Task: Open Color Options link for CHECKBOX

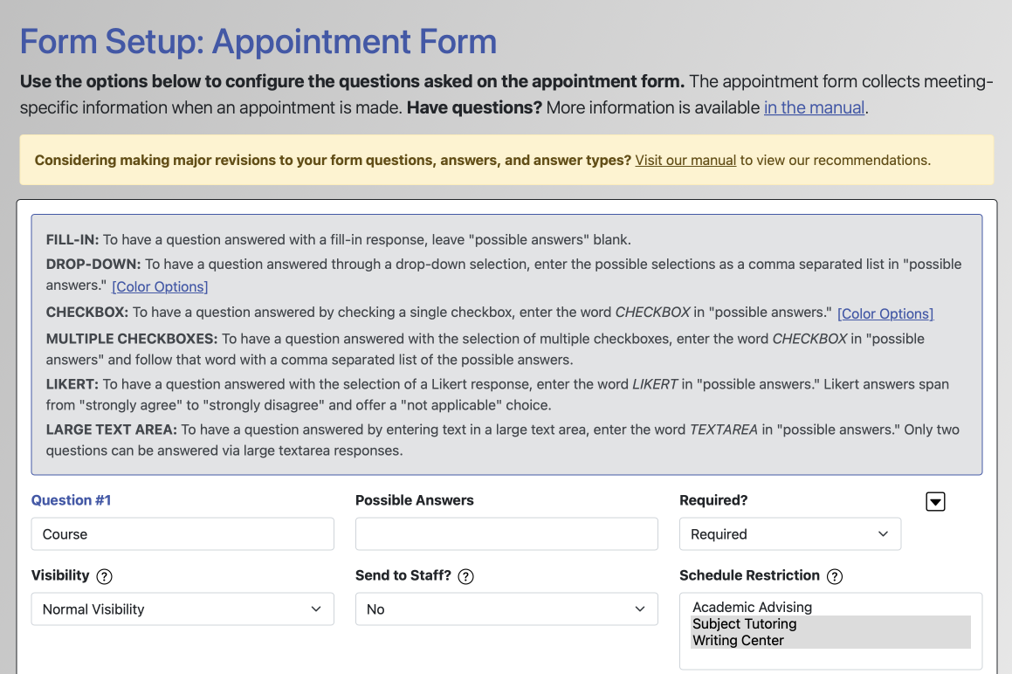Action: [885, 313]
